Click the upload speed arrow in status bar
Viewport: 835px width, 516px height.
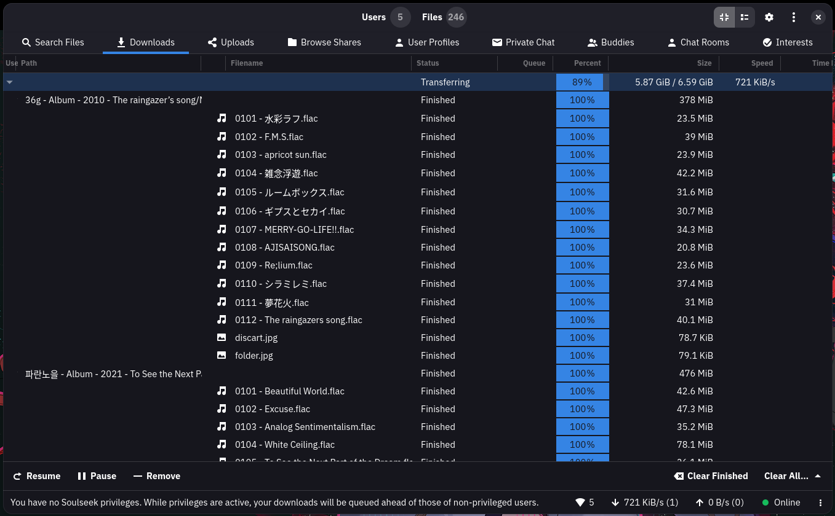click(x=699, y=502)
